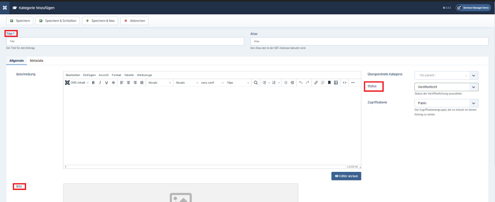Open the Einfügen editor menu
Screen dimensions: 495x202
[x=89, y=75]
